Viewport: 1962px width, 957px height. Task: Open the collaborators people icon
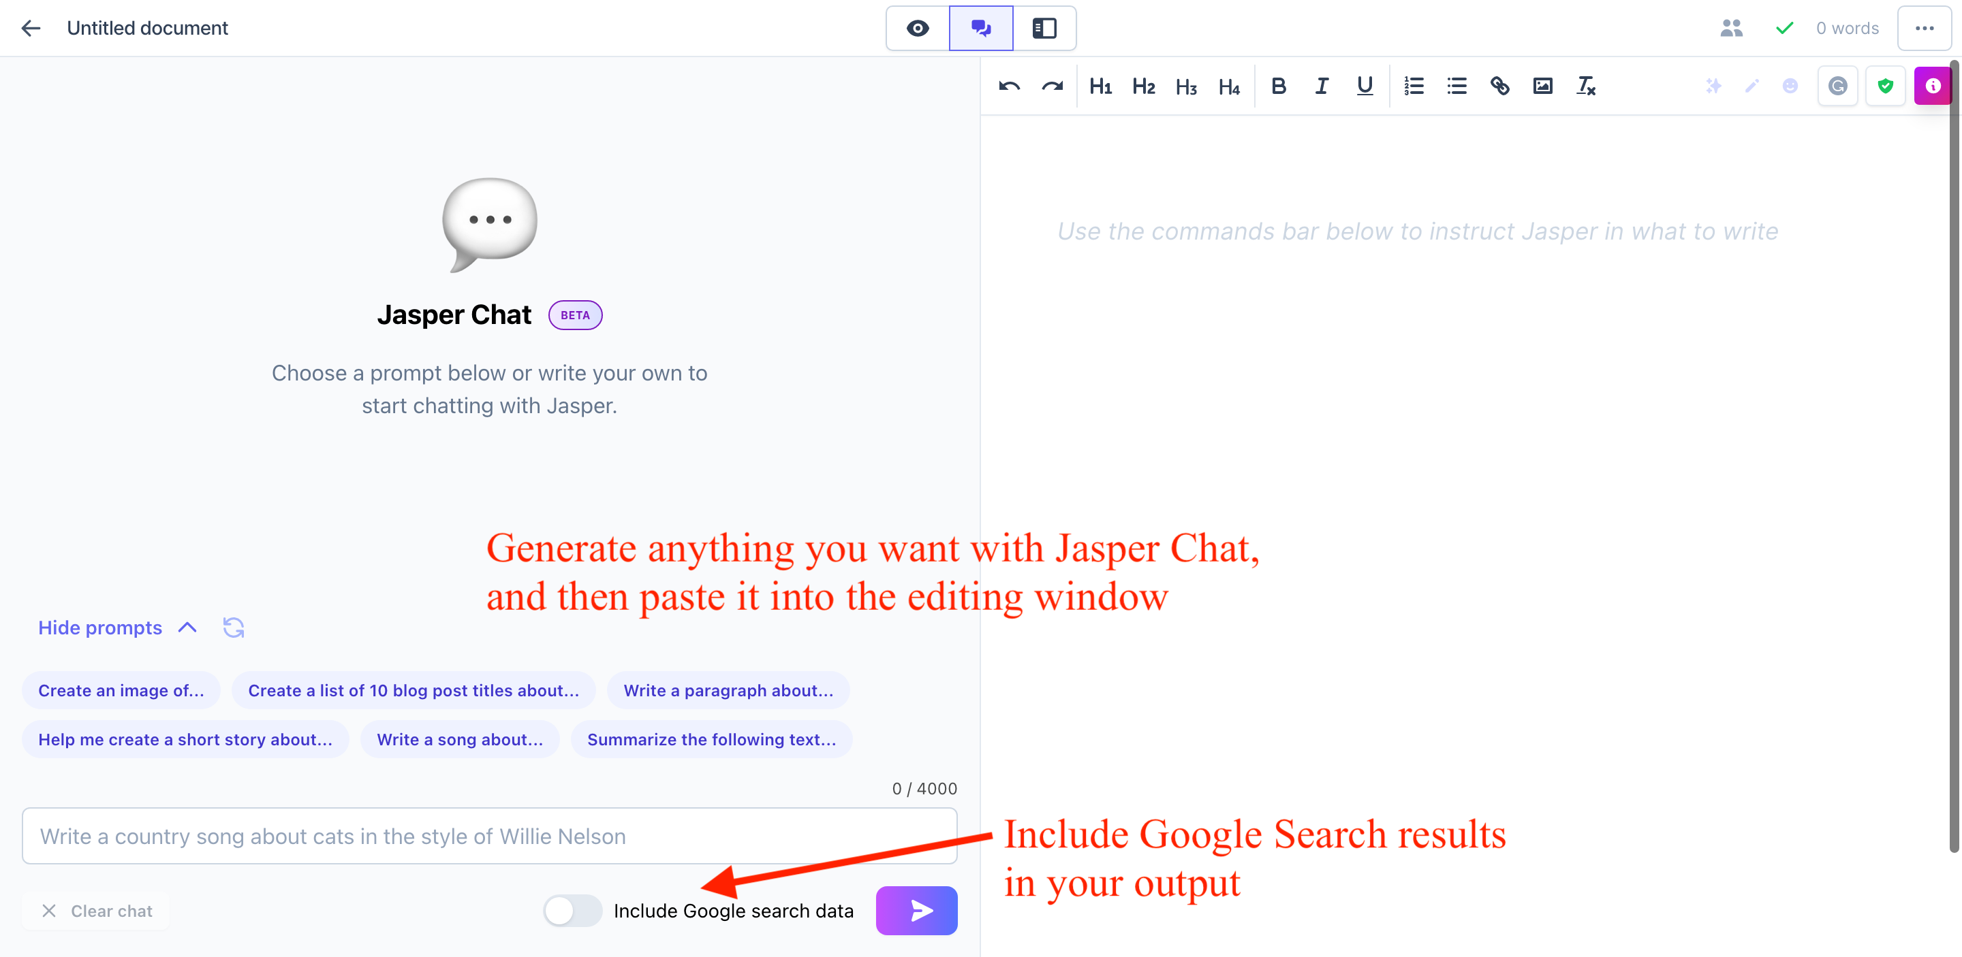tap(1731, 28)
